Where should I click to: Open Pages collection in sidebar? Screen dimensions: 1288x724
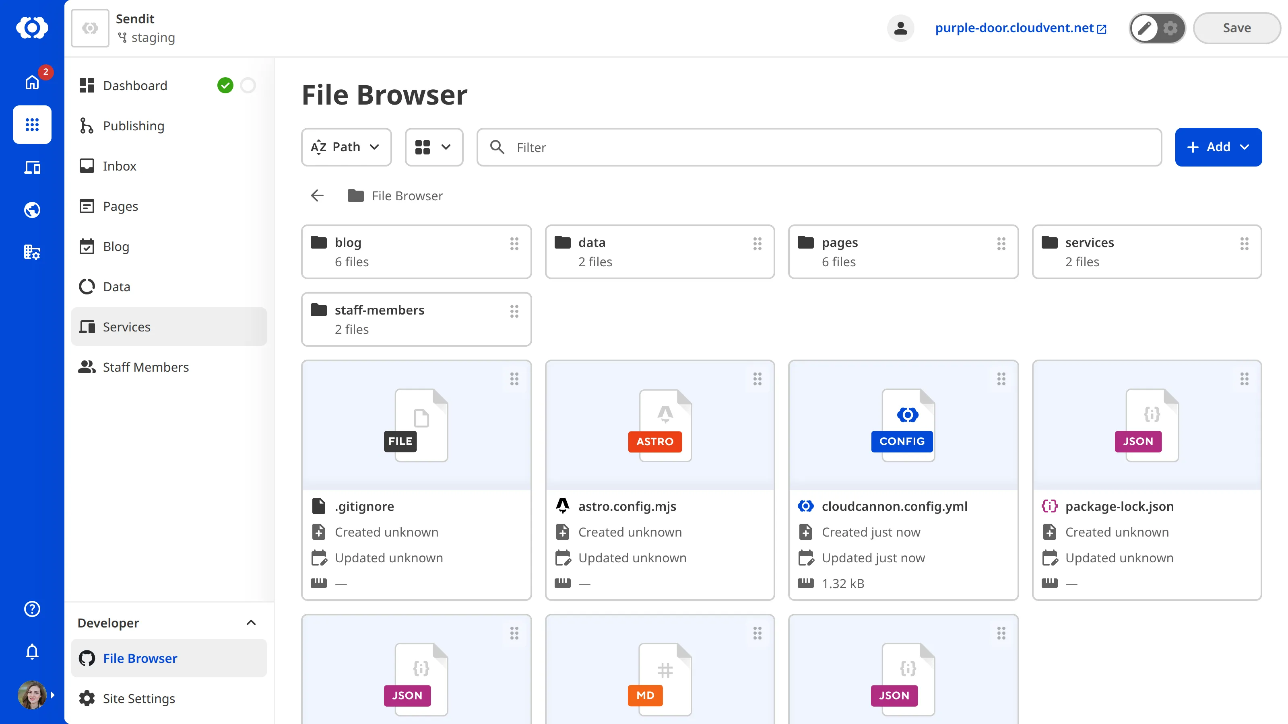click(x=169, y=206)
